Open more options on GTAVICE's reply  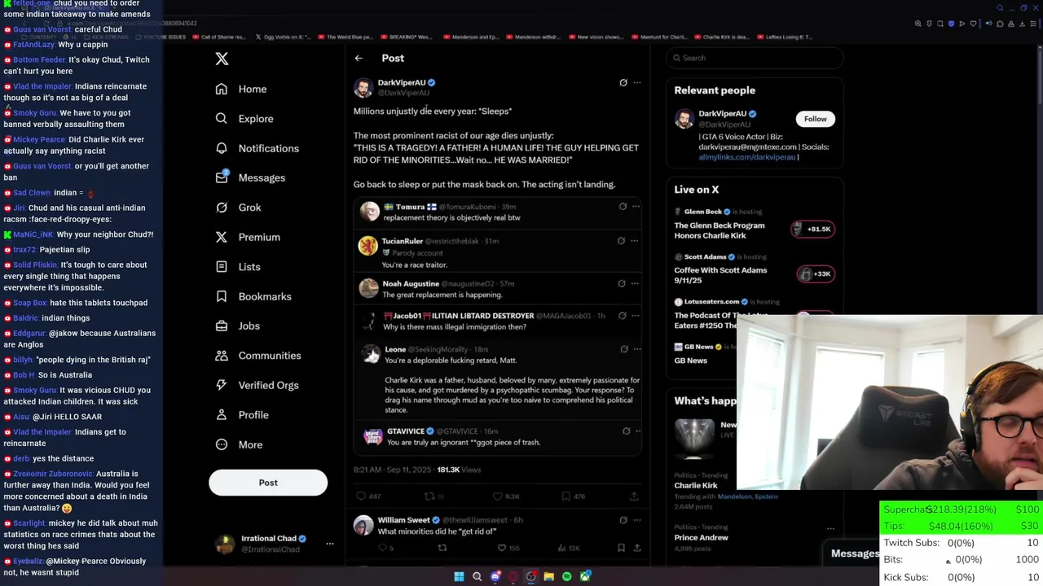[x=639, y=431]
